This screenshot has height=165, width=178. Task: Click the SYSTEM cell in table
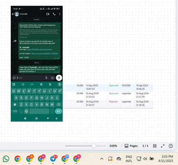coord(126,85)
